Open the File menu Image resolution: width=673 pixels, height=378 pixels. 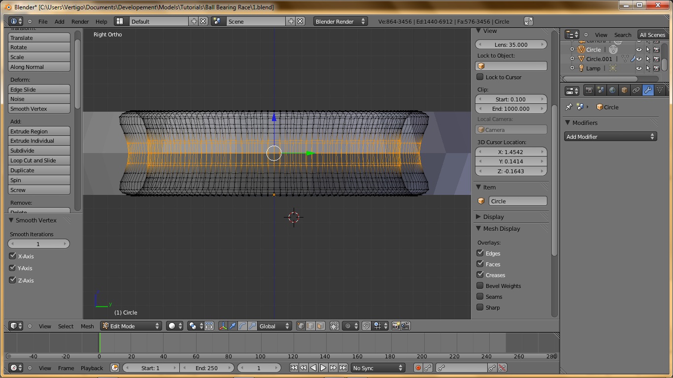click(x=43, y=22)
